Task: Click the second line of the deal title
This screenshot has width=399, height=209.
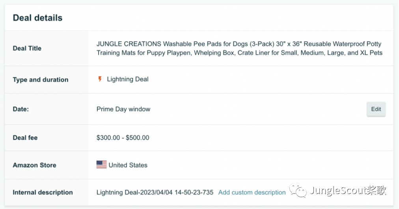Action: [x=239, y=53]
